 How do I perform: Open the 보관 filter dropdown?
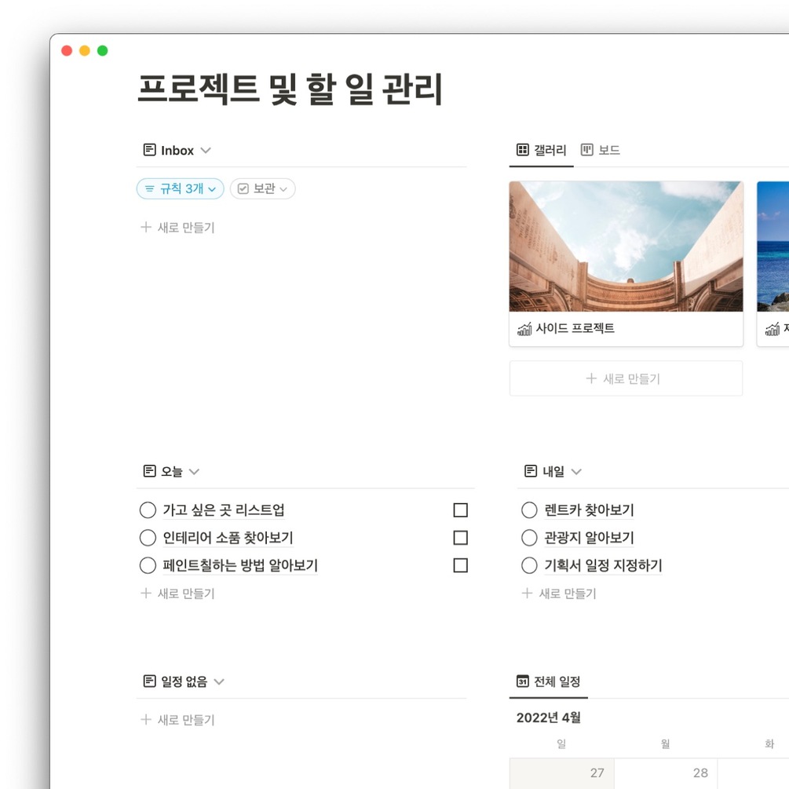pyautogui.click(x=263, y=188)
